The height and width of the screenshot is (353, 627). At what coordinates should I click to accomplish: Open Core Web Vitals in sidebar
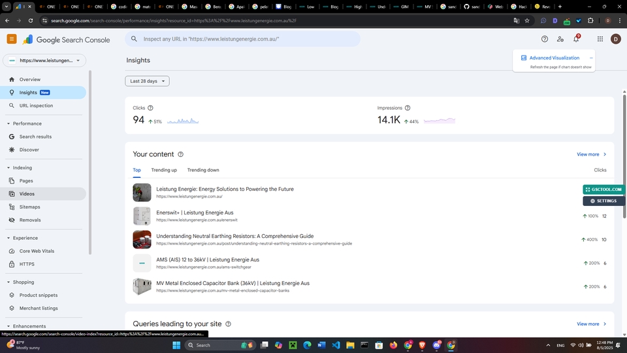tap(36, 251)
